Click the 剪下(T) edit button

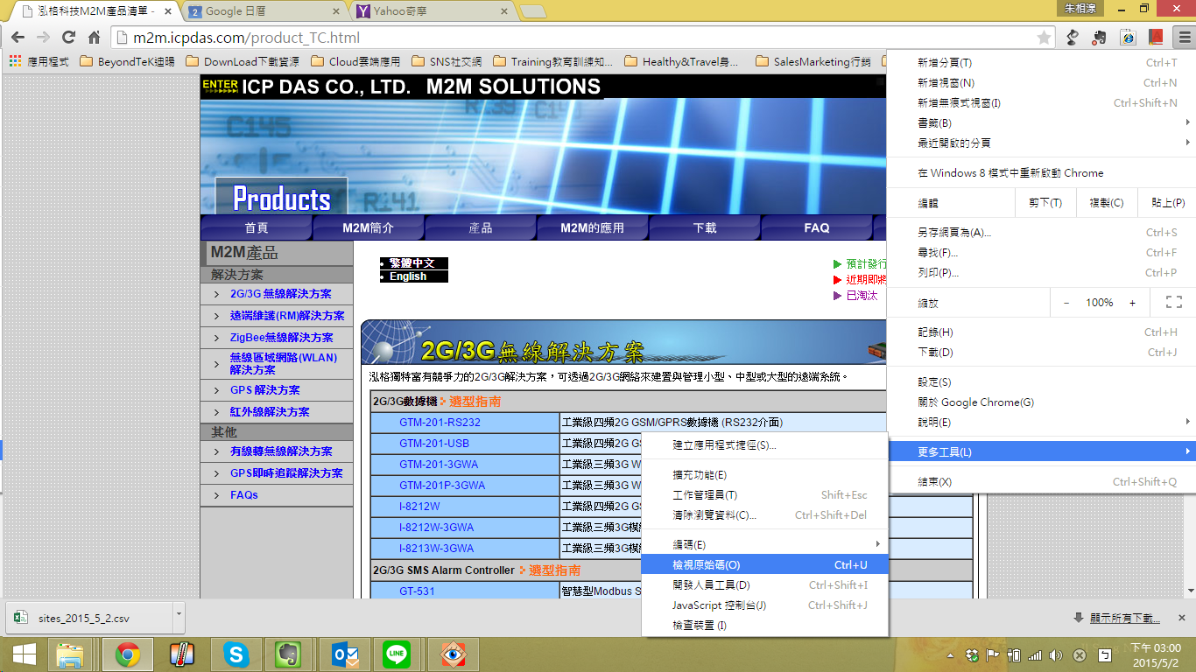pyautogui.click(x=1045, y=202)
